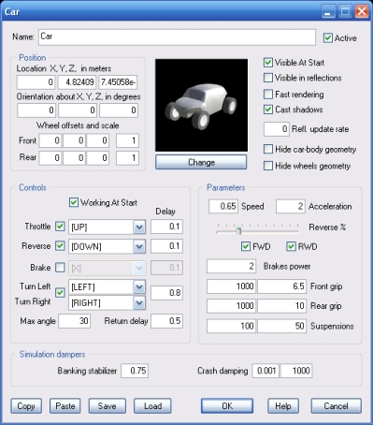Viewport: 373px width, 425px height.
Task: Expand the Turn Right key dropdown
Action: (x=139, y=302)
